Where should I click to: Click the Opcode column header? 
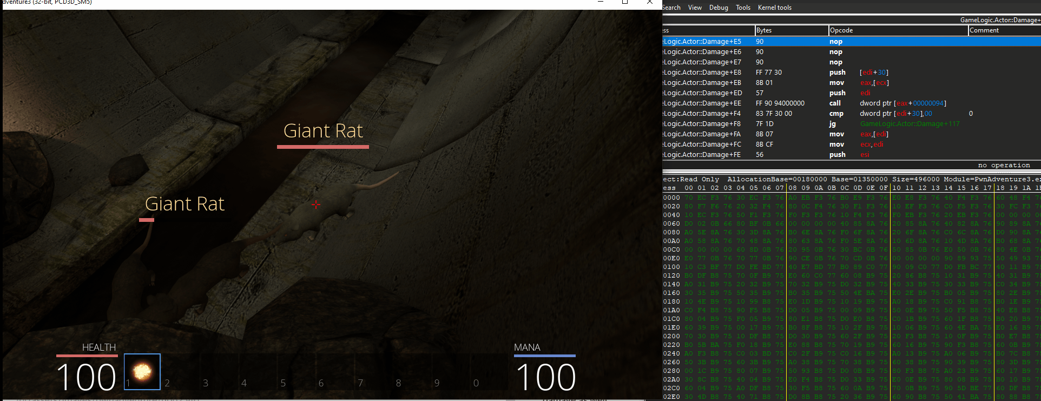pos(898,30)
